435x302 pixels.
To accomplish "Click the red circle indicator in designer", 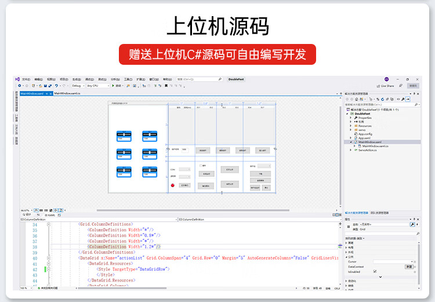I will coord(172,185).
